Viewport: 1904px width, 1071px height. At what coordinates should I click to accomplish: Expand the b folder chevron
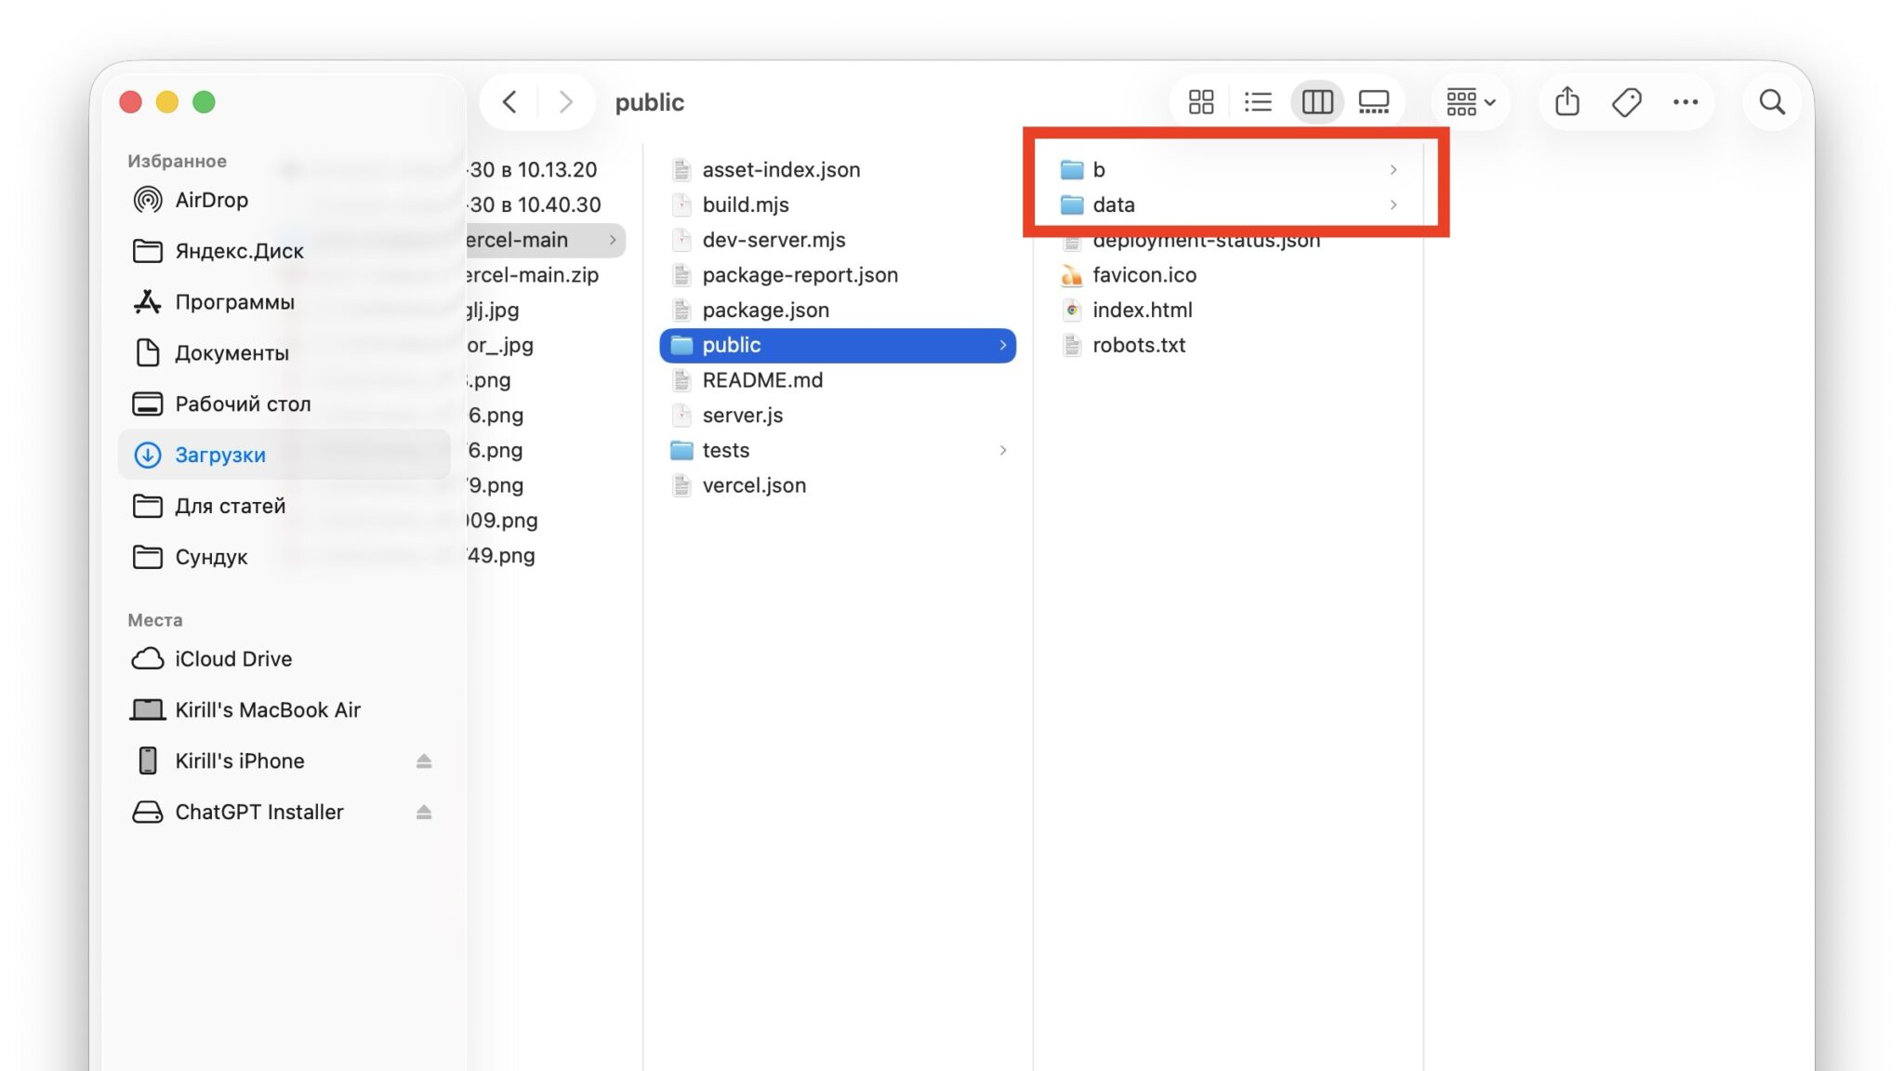coord(1393,169)
